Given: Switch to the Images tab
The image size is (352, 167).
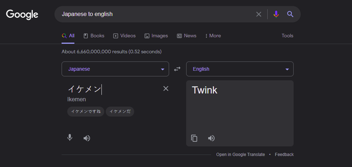Looking at the screenshot, I should (x=156, y=36).
